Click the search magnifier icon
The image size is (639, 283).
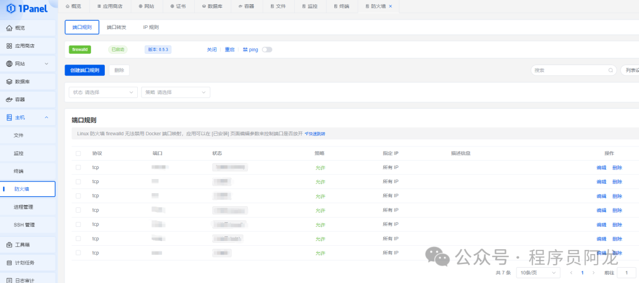[611, 70]
